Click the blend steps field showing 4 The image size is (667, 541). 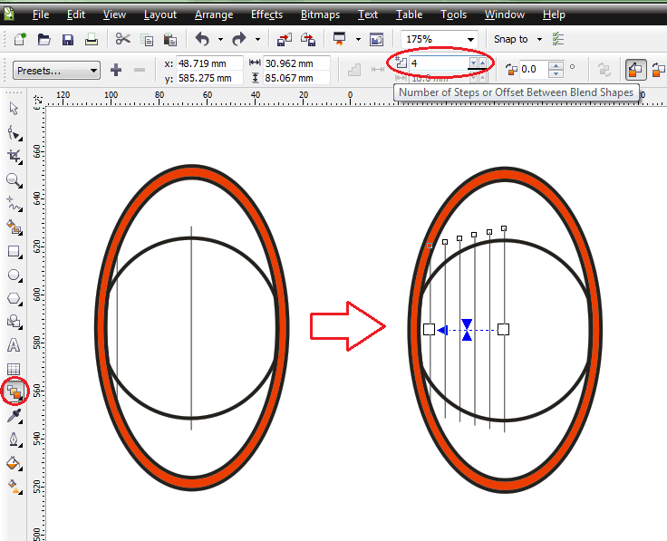tap(439, 63)
